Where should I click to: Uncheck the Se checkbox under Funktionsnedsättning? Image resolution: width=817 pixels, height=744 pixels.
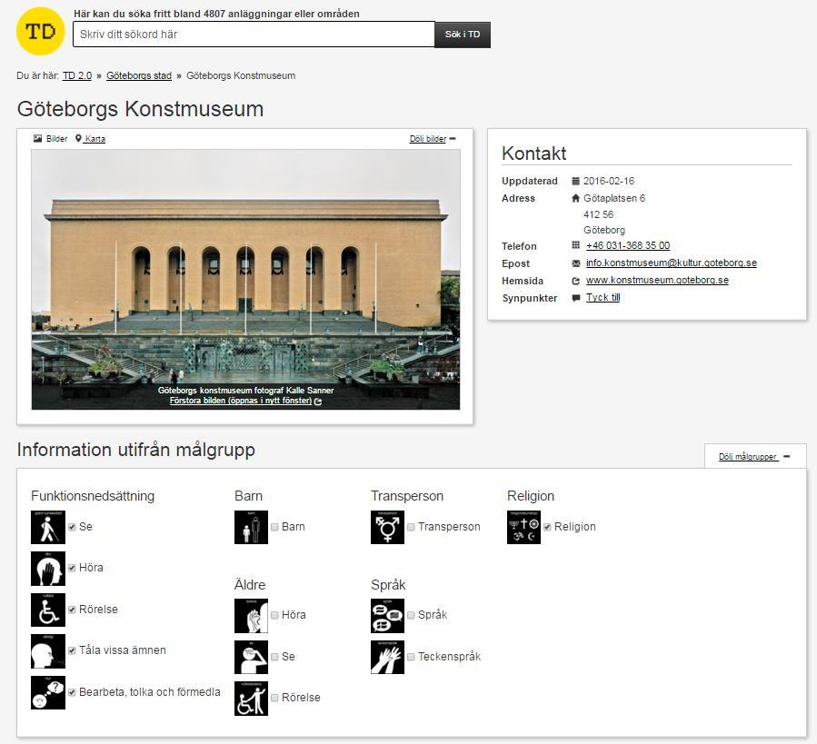72,527
